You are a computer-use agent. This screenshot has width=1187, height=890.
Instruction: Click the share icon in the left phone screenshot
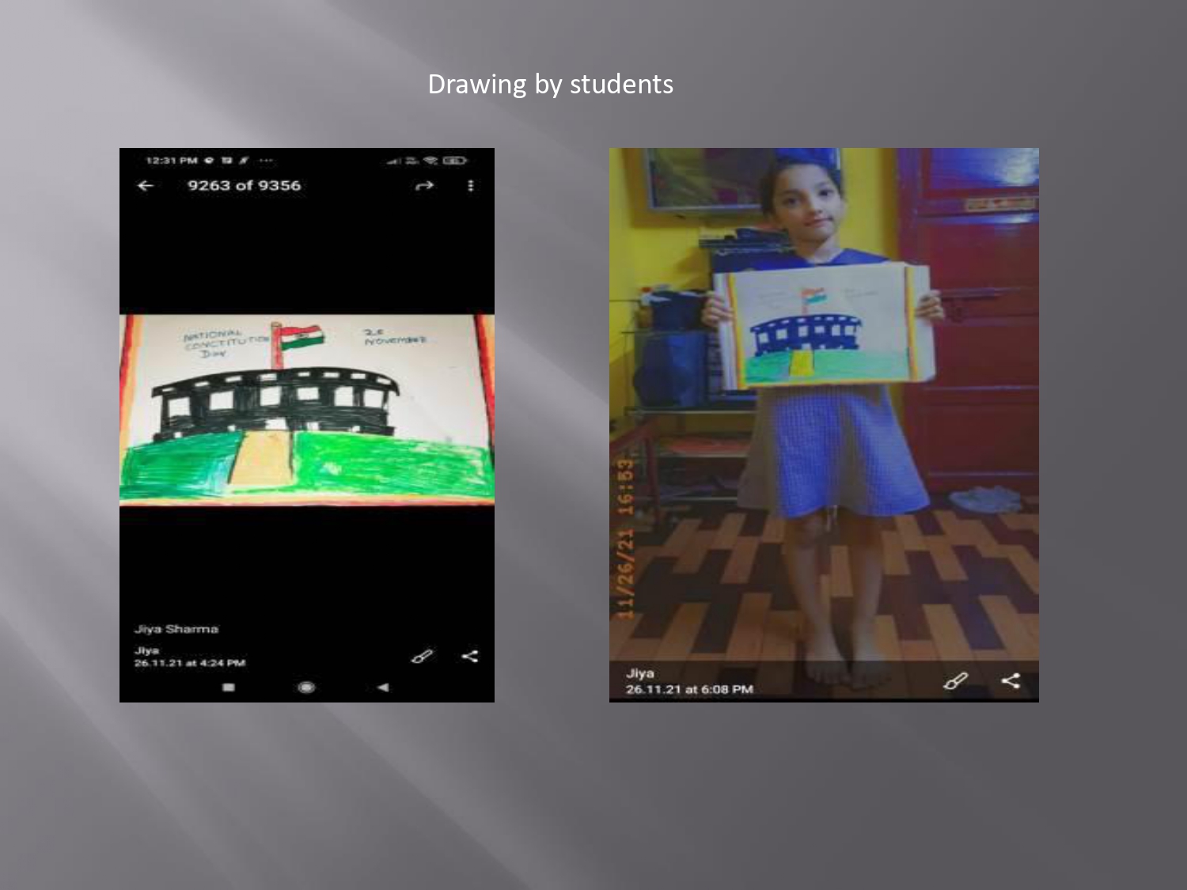click(x=470, y=657)
